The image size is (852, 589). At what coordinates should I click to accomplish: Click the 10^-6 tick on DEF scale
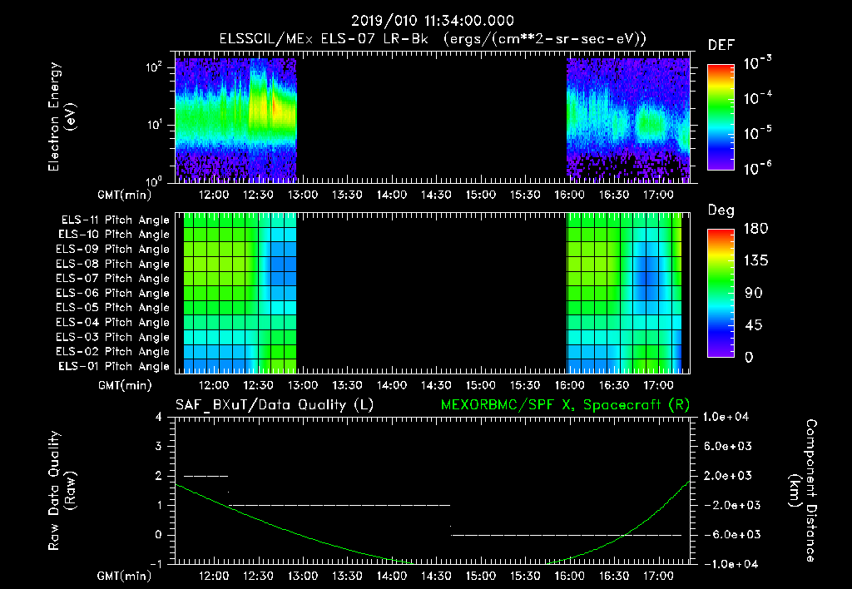click(757, 168)
